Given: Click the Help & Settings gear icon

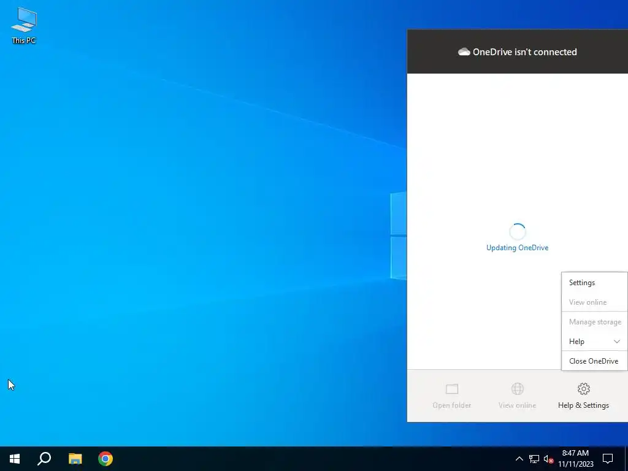Looking at the screenshot, I should (584, 388).
